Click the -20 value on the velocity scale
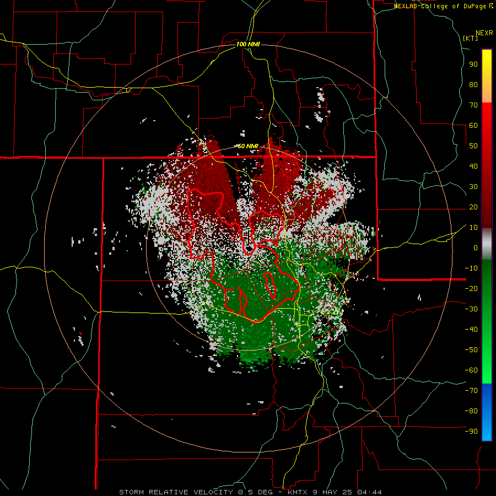 (471, 288)
